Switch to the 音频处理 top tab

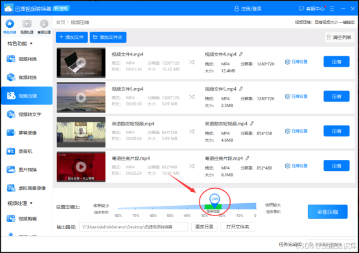(44, 27)
